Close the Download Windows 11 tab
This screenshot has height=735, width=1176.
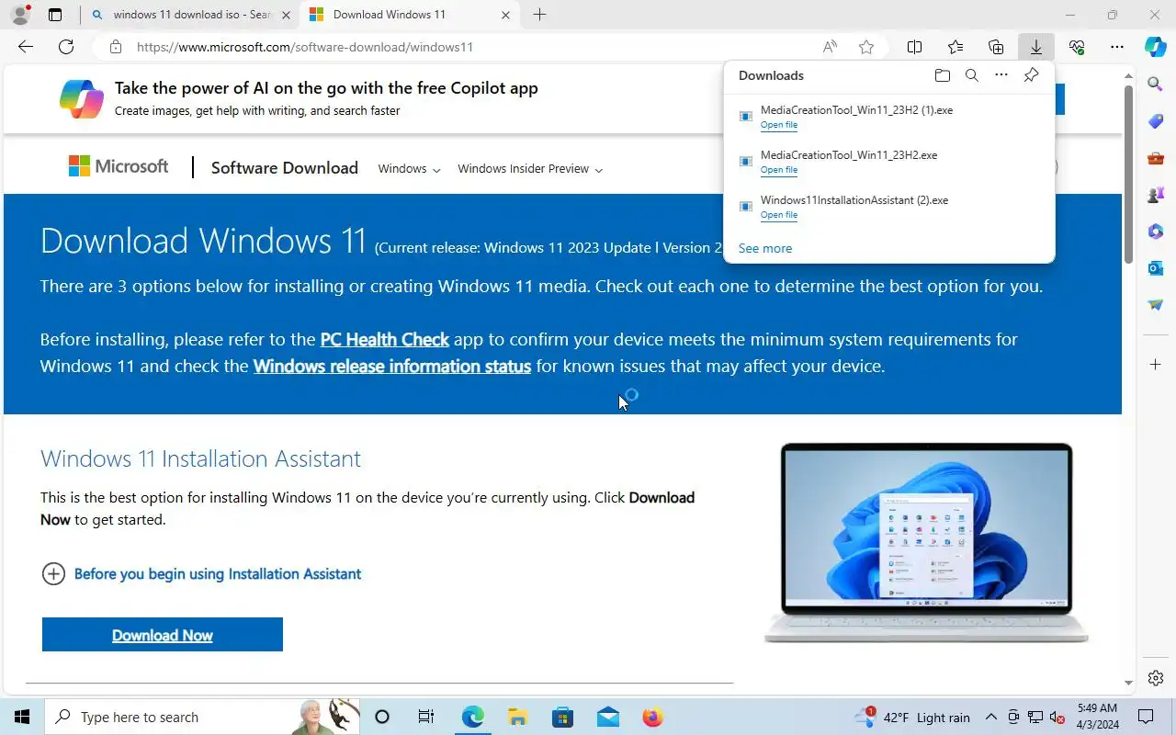tap(505, 15)
